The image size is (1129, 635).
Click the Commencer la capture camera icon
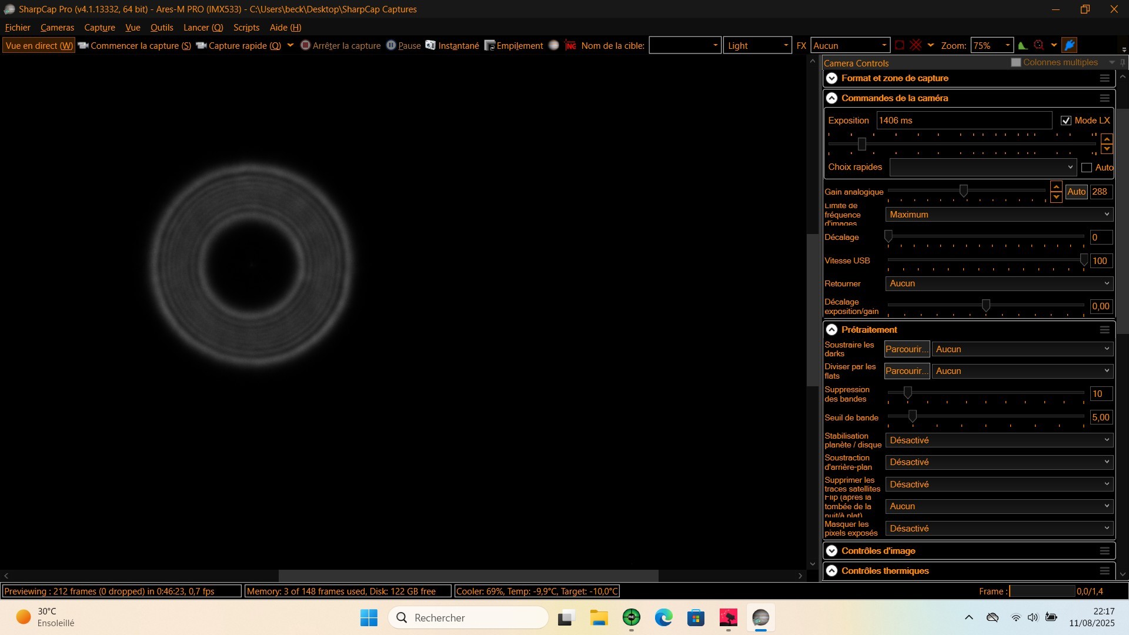coord(83,45)
